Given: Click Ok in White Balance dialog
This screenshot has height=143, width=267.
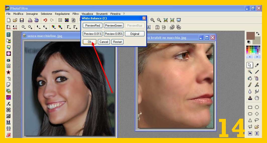Looking at the screenshot, I should pos(89,42).
